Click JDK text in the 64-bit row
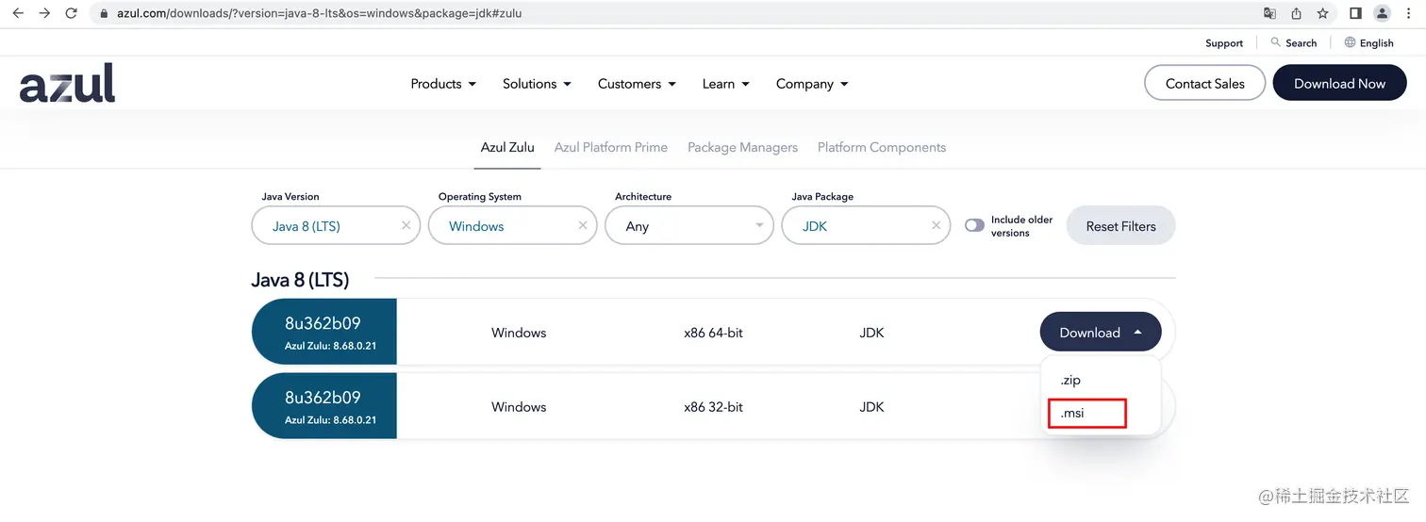 pos(871,333)
